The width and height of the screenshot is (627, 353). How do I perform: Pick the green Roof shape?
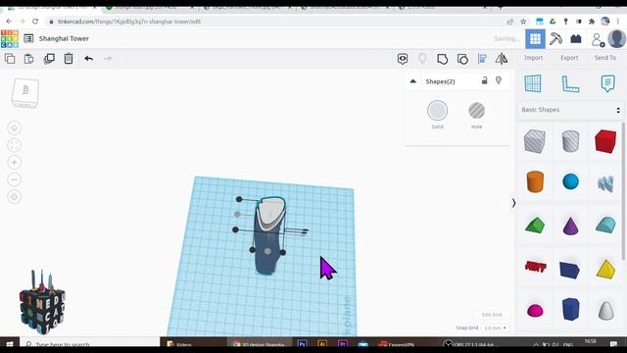coord(535,225)
